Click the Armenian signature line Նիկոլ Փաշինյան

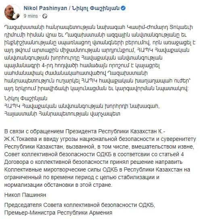pos(26,99)
